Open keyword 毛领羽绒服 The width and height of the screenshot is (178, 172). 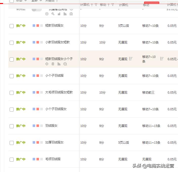pyautogui.click(x=53, y=159)
